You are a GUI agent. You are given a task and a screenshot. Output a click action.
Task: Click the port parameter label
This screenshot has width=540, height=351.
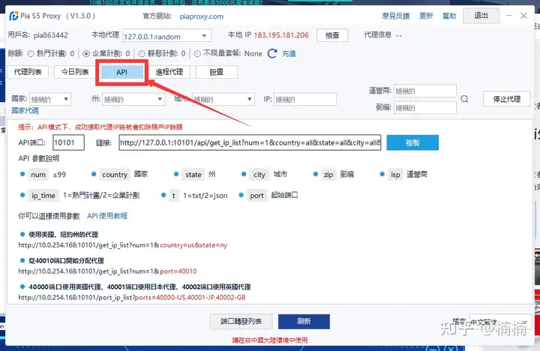coord(256,196)
